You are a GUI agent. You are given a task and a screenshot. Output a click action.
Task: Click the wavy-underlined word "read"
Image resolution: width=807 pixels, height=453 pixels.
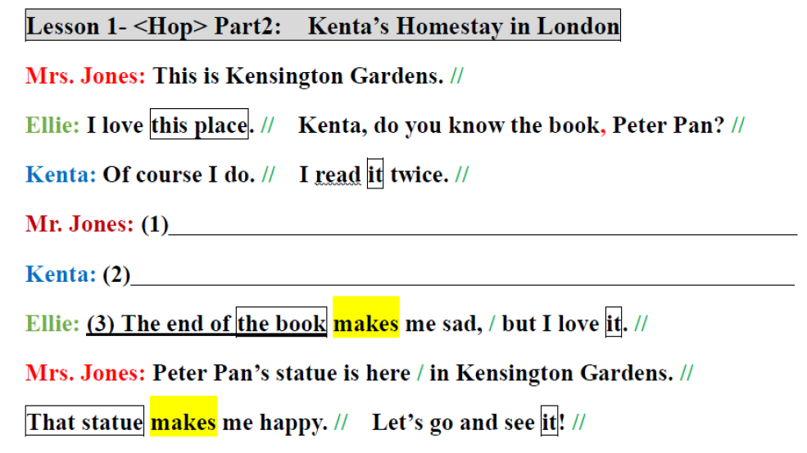tap(337, 175)
